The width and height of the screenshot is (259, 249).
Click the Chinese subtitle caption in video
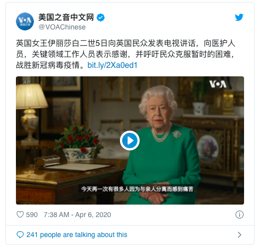pos(137,189)
